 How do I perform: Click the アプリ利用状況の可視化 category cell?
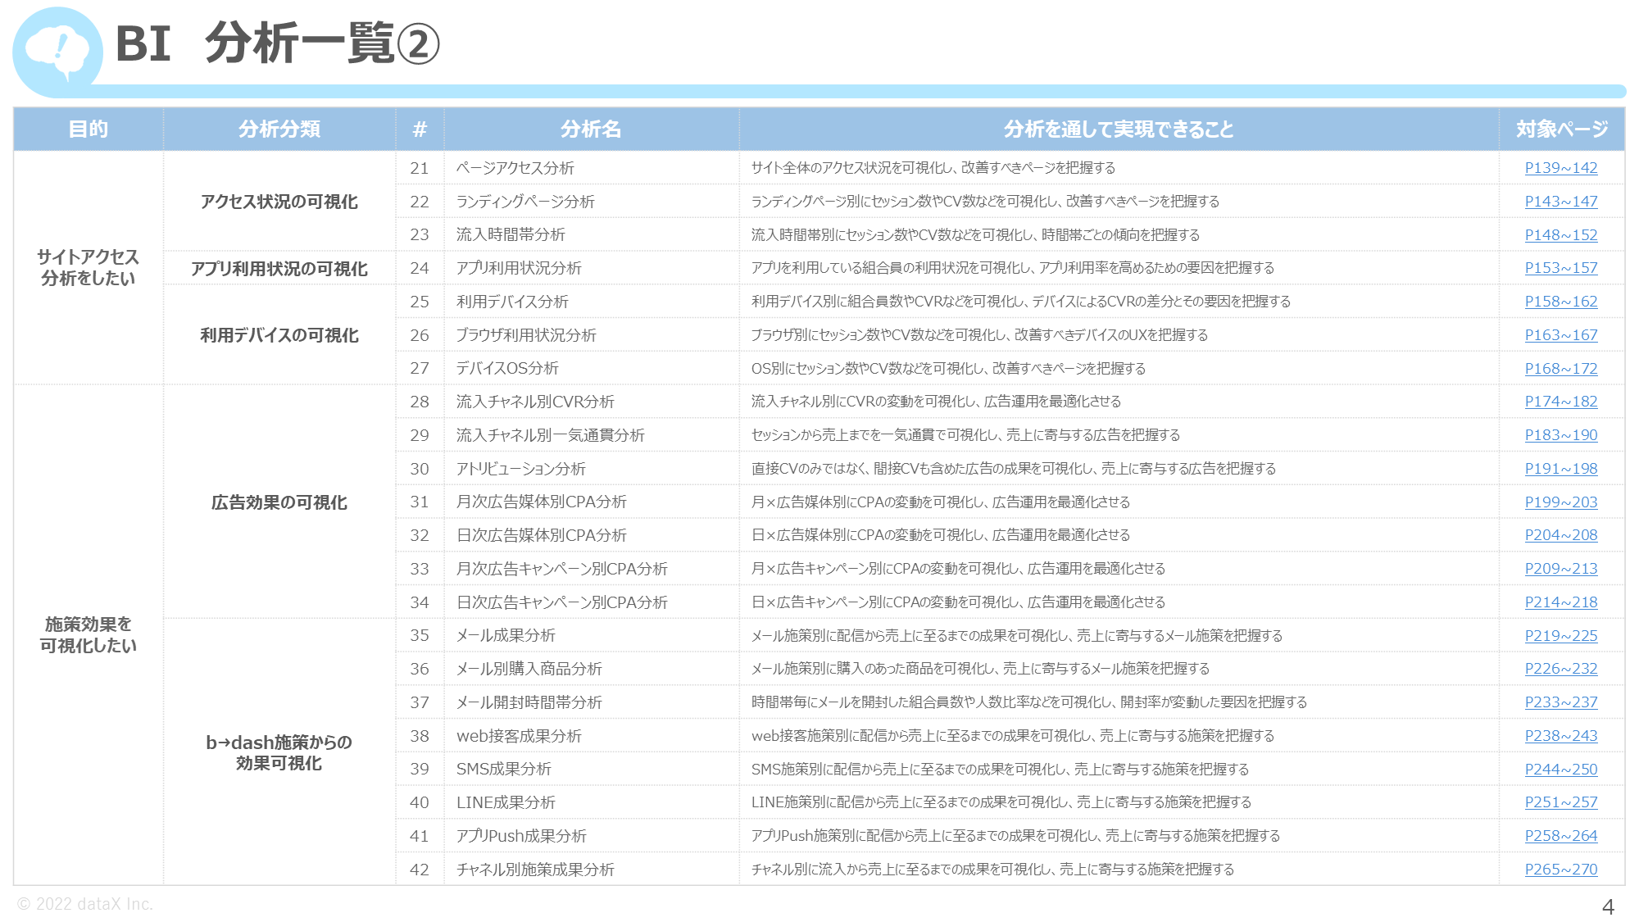coord(279,268)
